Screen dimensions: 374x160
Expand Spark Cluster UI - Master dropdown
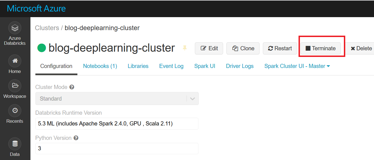pos(297,66)
